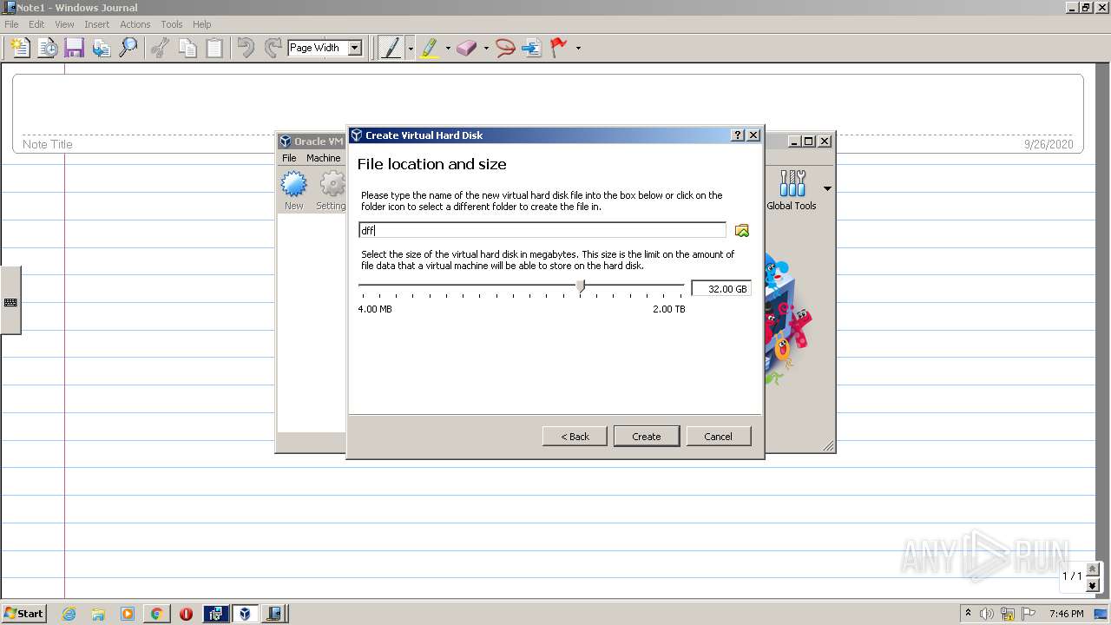Select the Pen tool

[x=391, y=48]
